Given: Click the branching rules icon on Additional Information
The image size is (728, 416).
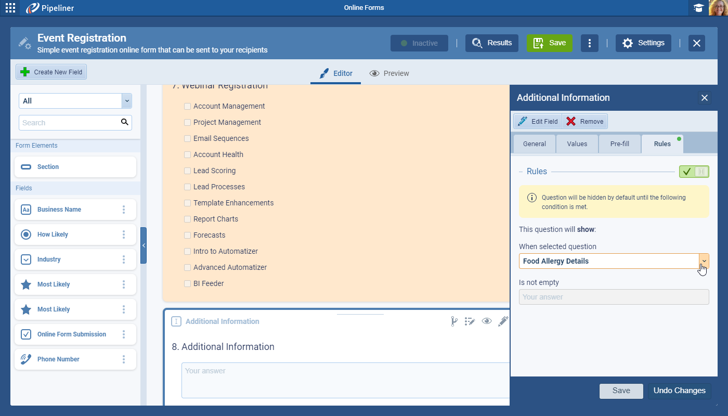Looking at the screenshot, I should [454, 321].
